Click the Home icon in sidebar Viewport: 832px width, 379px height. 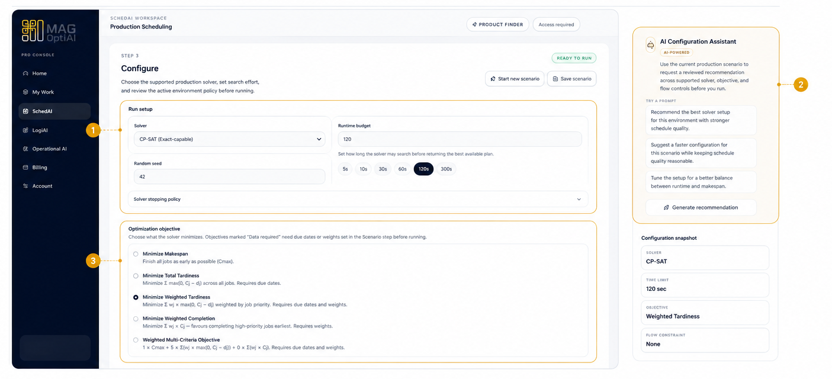tap(25, 73)
